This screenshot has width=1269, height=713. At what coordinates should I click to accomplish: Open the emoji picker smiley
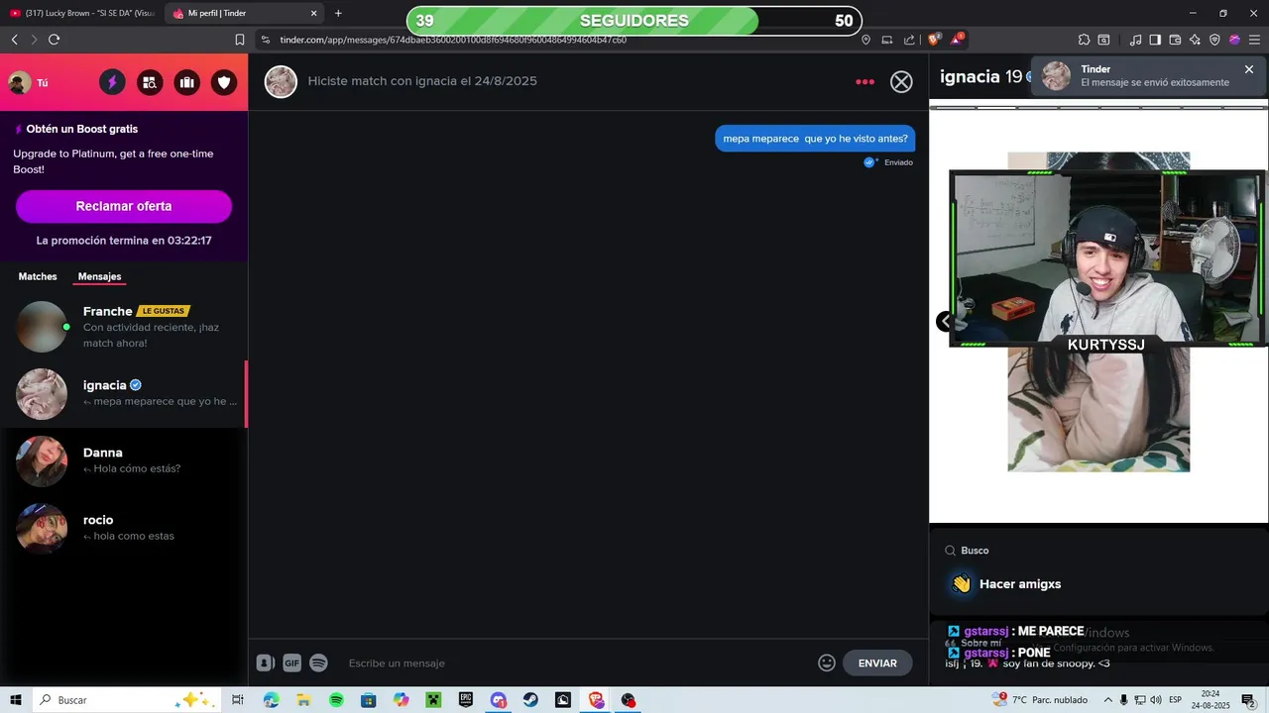click(827, 663)
